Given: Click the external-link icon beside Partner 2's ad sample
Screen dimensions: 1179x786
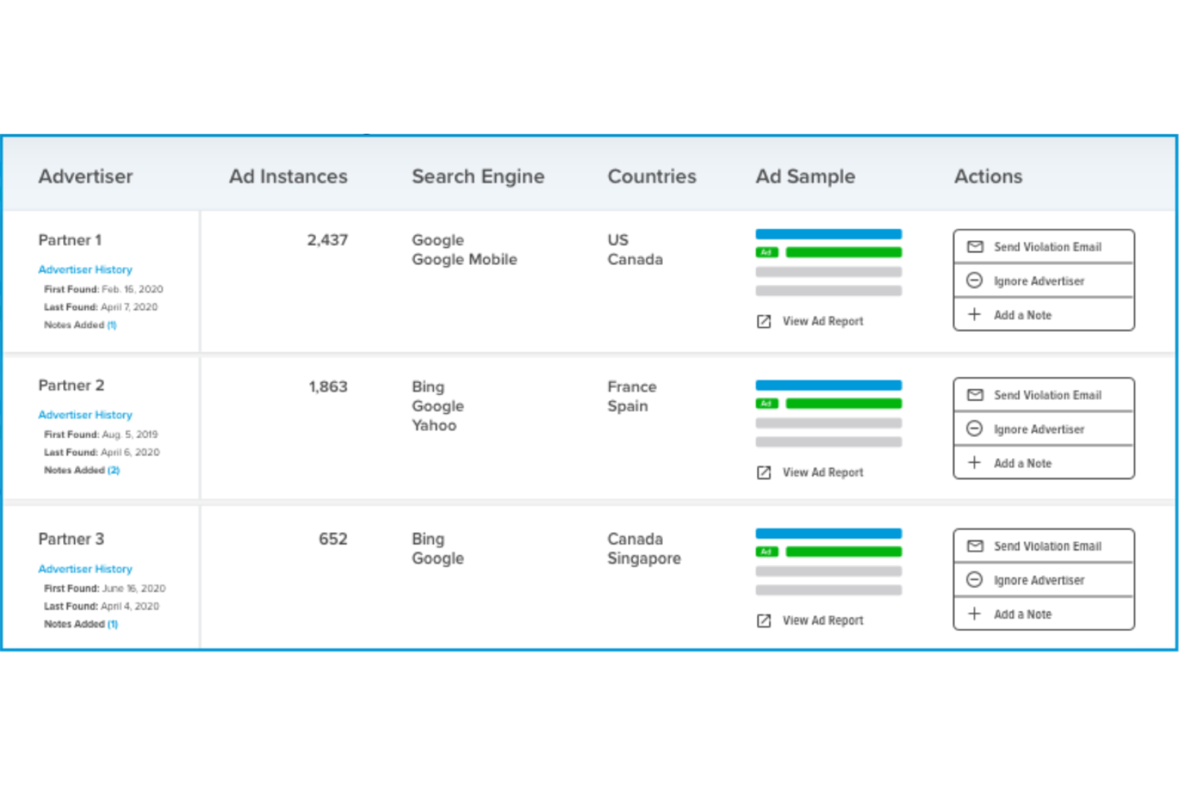Looking at the screenshot, I should click(763, 471).
